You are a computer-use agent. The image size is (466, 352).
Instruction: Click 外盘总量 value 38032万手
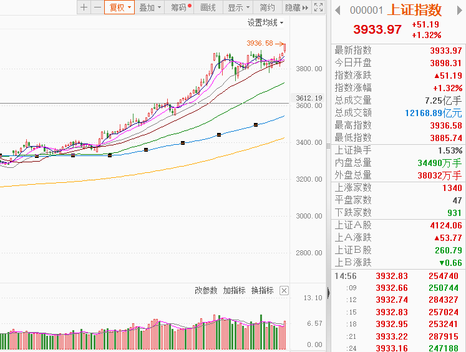pyautogui.click(x=440, y=175)
